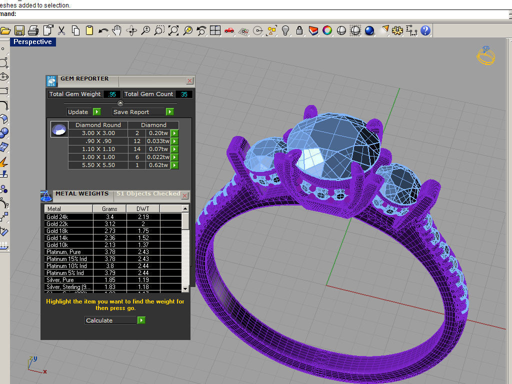The height and width of the screenshot is (384, 512).
Task: Copy objects with the Copy icon
Action: [x=76, y=30]
